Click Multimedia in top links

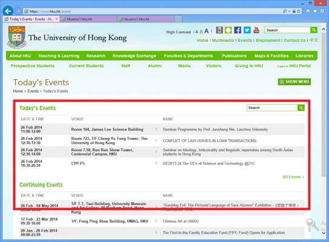(x=223, y=40)
